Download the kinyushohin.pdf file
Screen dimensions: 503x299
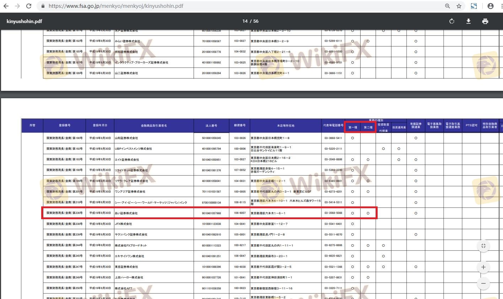[x=469, y=21]
